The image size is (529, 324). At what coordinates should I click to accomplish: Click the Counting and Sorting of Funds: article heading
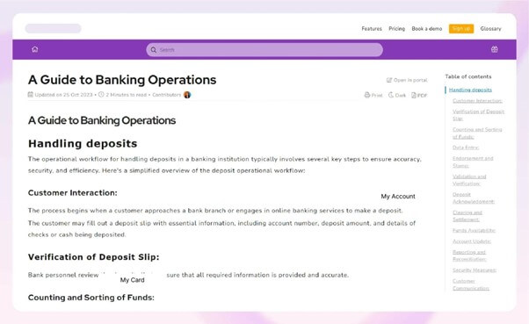coord(91,298)
